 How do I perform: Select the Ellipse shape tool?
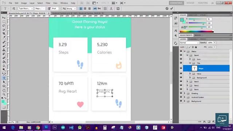(4, 86)
